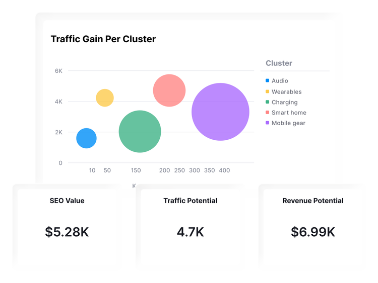
Task: Toggle the Charging legend label
Action: click(284, 102)
